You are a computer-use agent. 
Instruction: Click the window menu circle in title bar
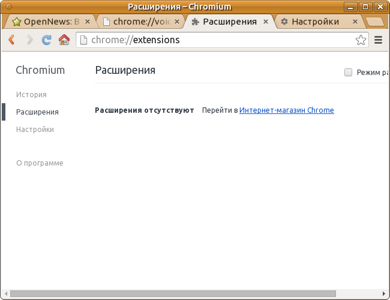tap(9, 7)
